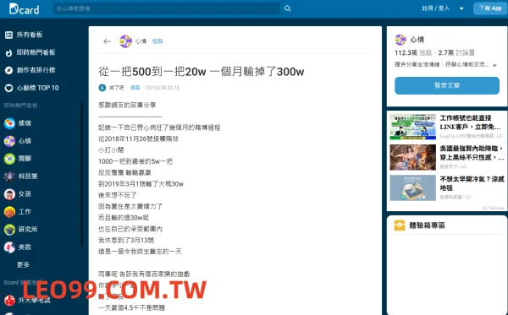508x315 pixels.
Task: Click the post timestamp 23/10/30 22:12
Action: click(x=163, y=88)
